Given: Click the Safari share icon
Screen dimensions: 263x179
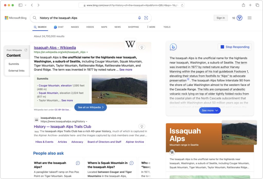Looking at the screenshot, I should 243,5.
